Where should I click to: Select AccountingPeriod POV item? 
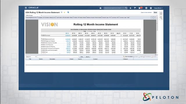click(32, 17)
